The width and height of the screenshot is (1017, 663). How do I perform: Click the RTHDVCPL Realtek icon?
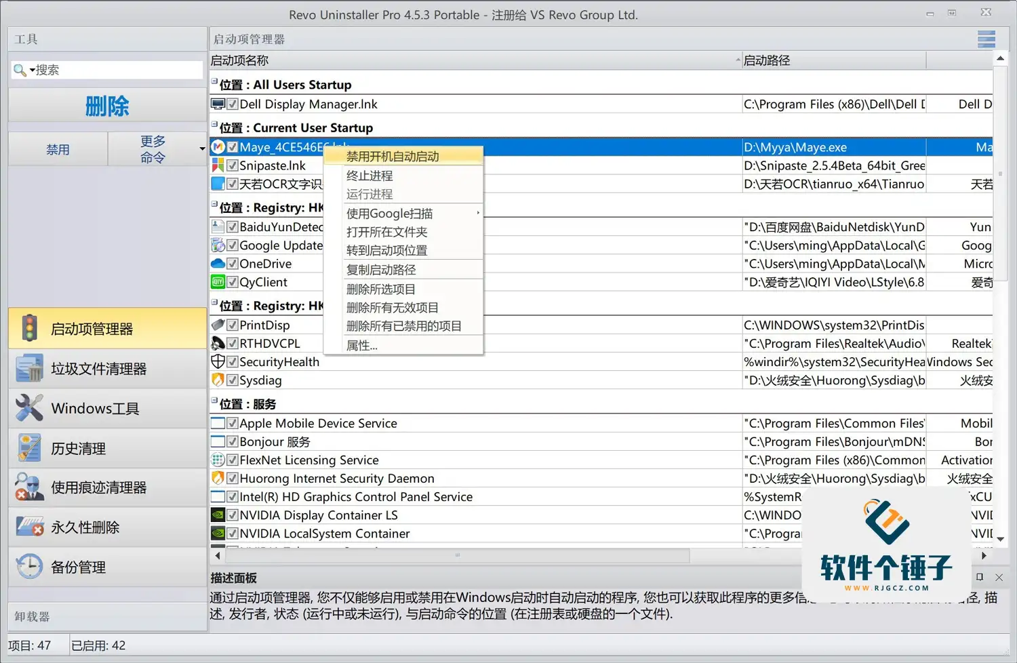click(x=218, y=343)
